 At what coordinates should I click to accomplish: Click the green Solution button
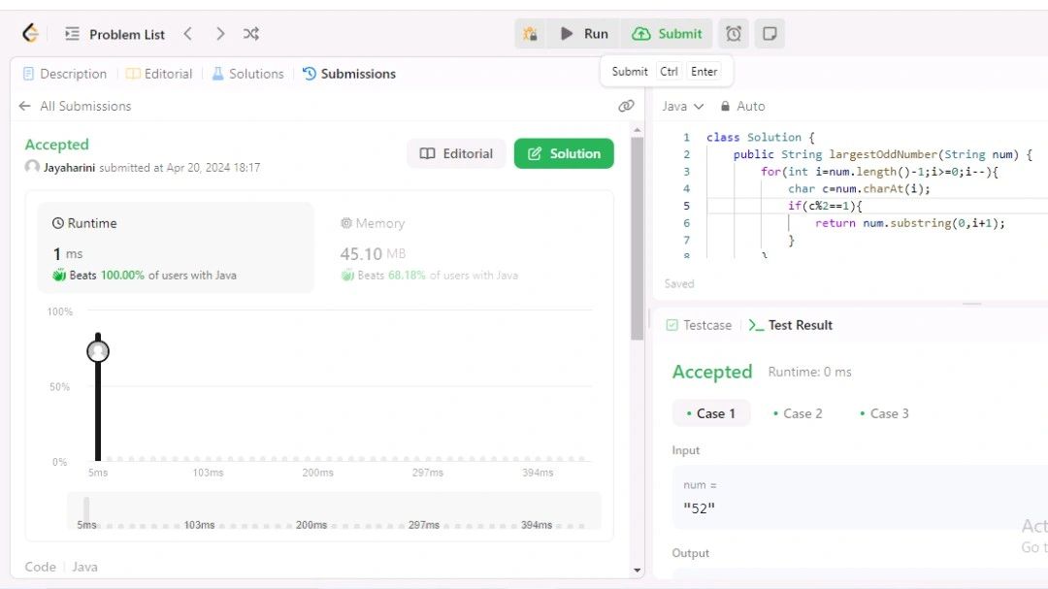[564, 153]
